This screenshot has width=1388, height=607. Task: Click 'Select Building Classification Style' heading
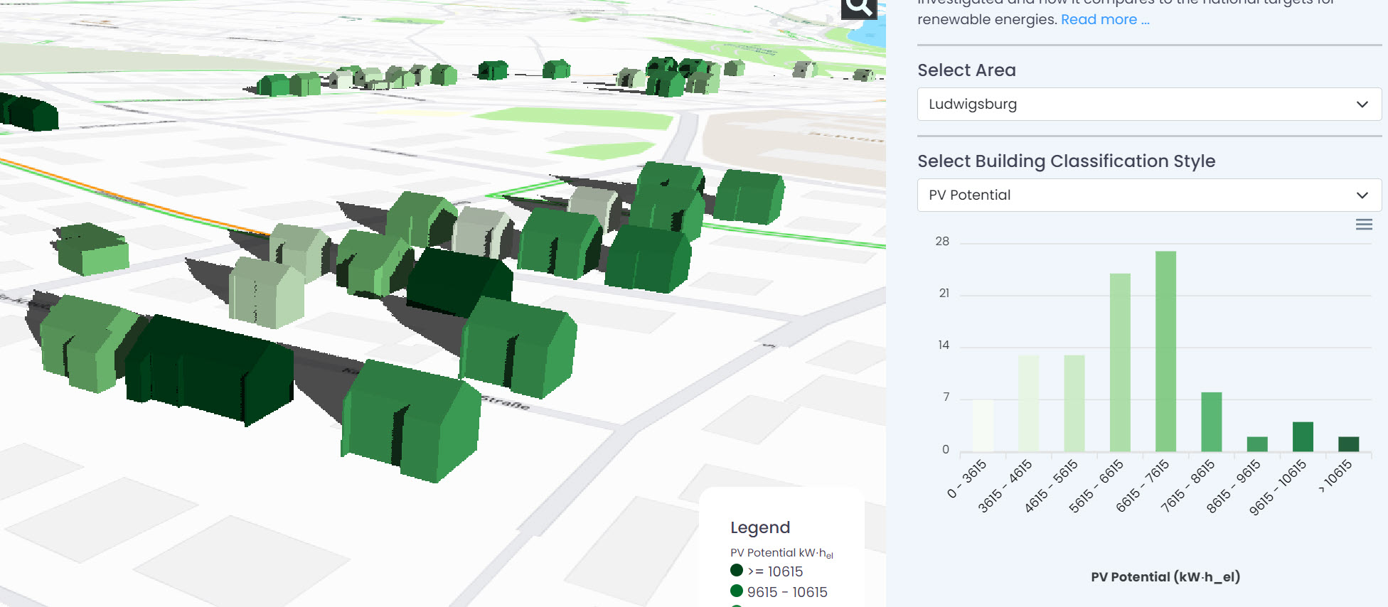coord(1066,161)
